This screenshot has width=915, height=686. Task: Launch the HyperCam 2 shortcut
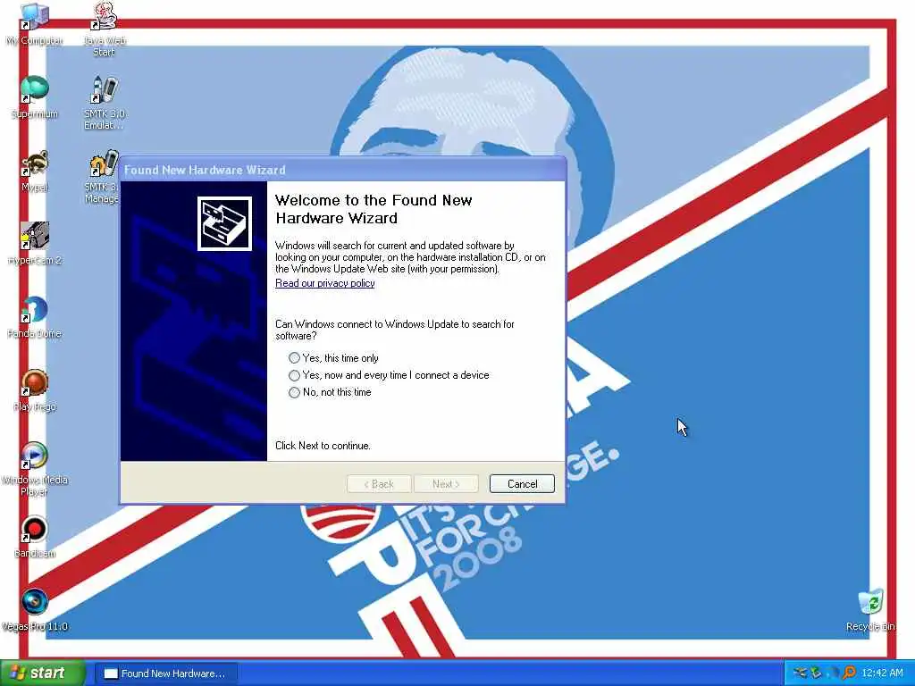(35, 244)
